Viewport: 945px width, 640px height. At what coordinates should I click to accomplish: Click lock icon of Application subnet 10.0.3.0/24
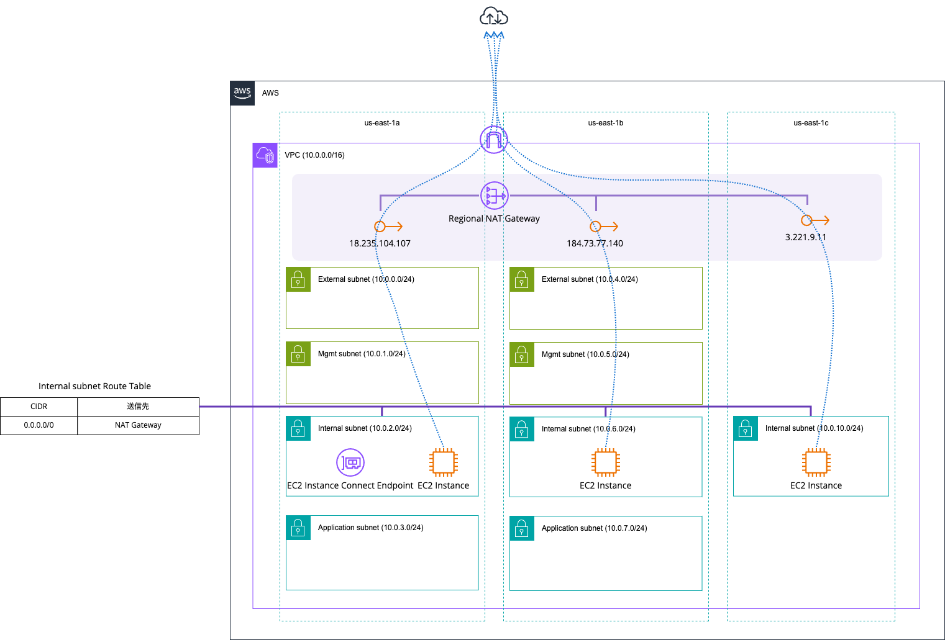click(298, 528)
